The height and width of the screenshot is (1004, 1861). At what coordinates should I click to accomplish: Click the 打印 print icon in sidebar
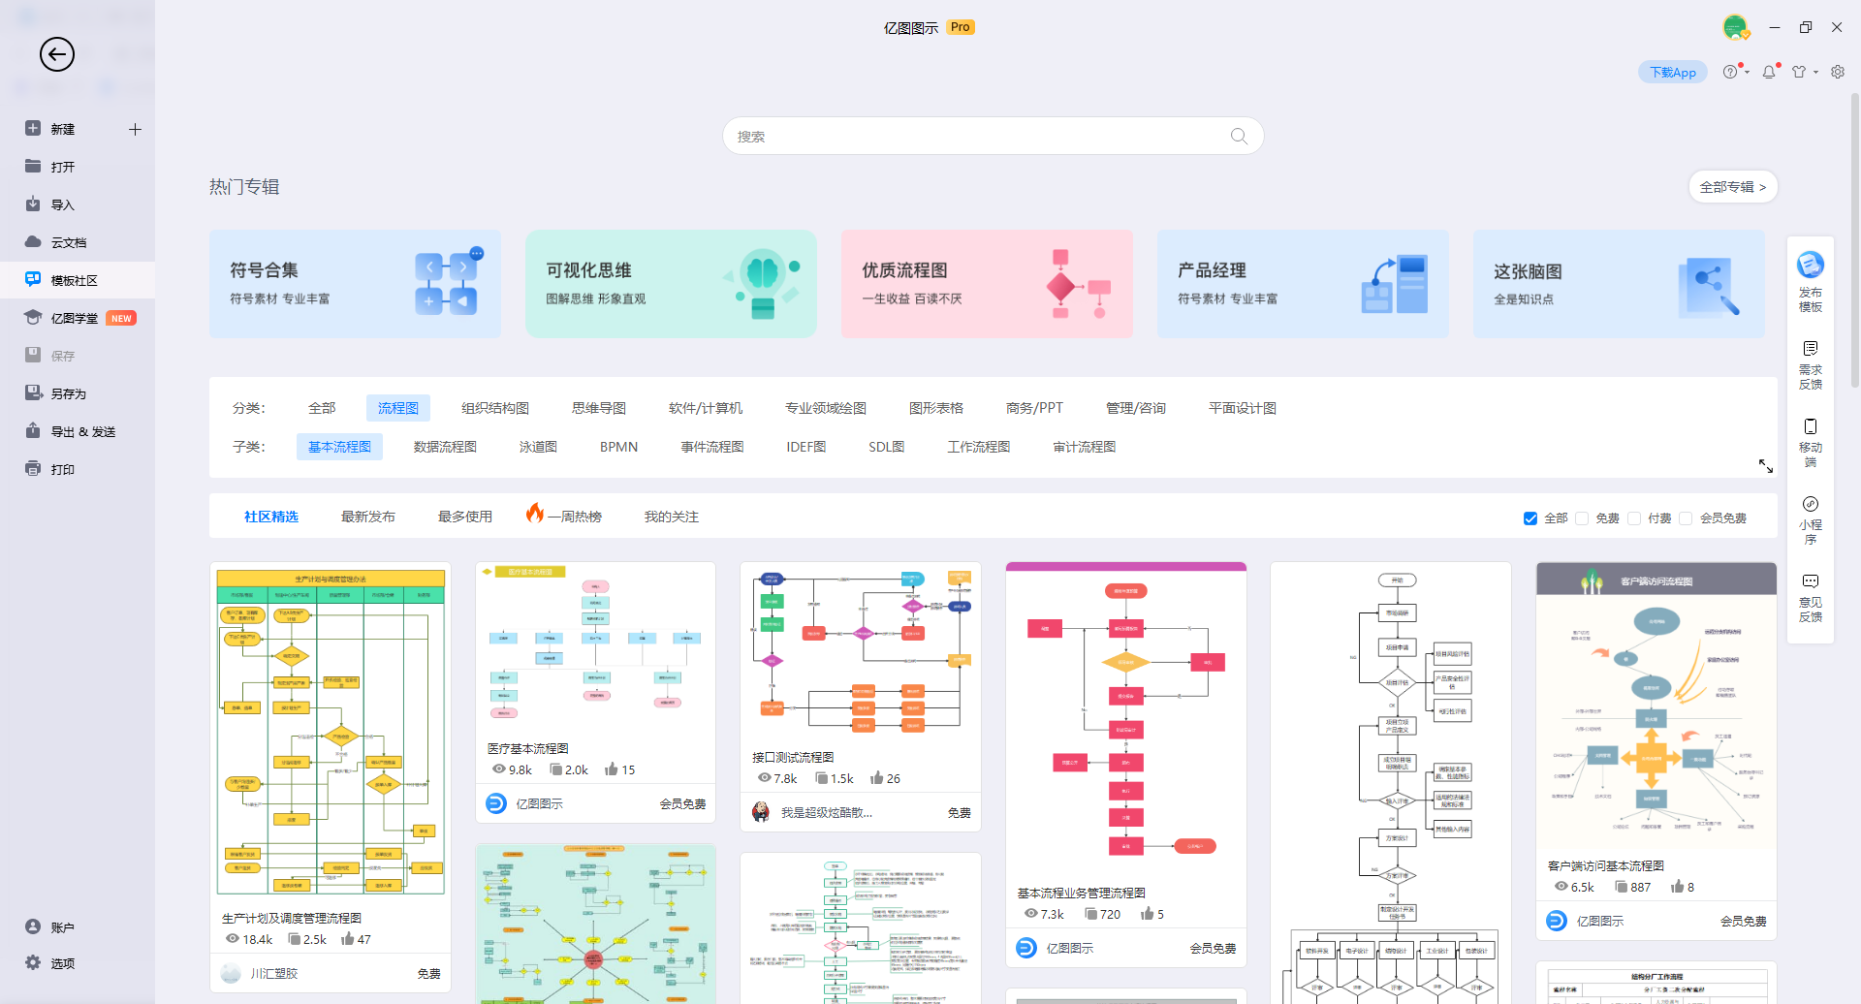pyautogui.click(x=63, y=468)
